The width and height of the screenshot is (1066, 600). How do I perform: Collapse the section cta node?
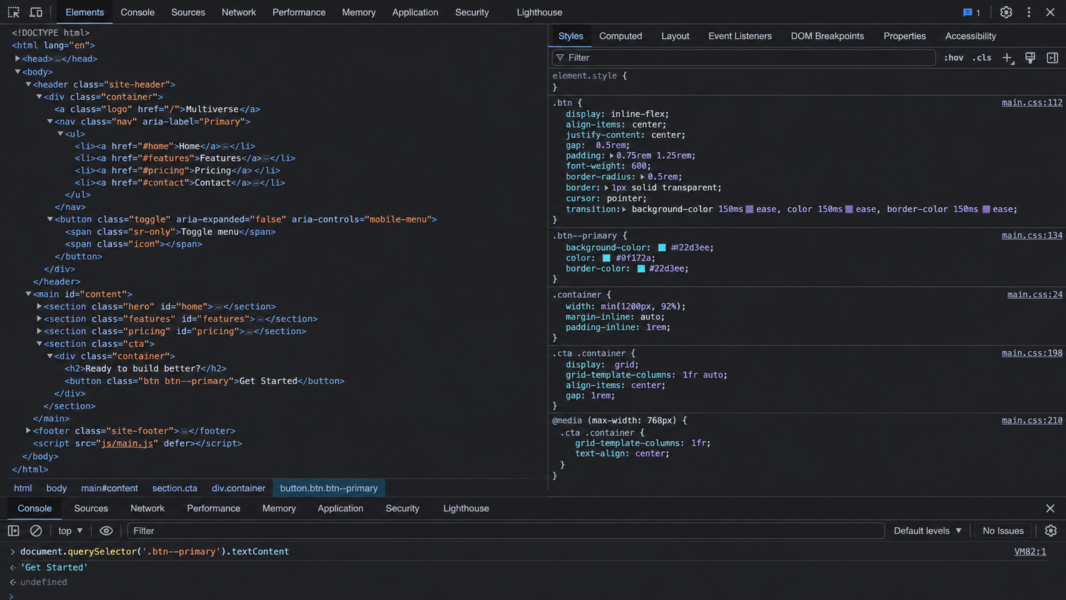point(39,344)
